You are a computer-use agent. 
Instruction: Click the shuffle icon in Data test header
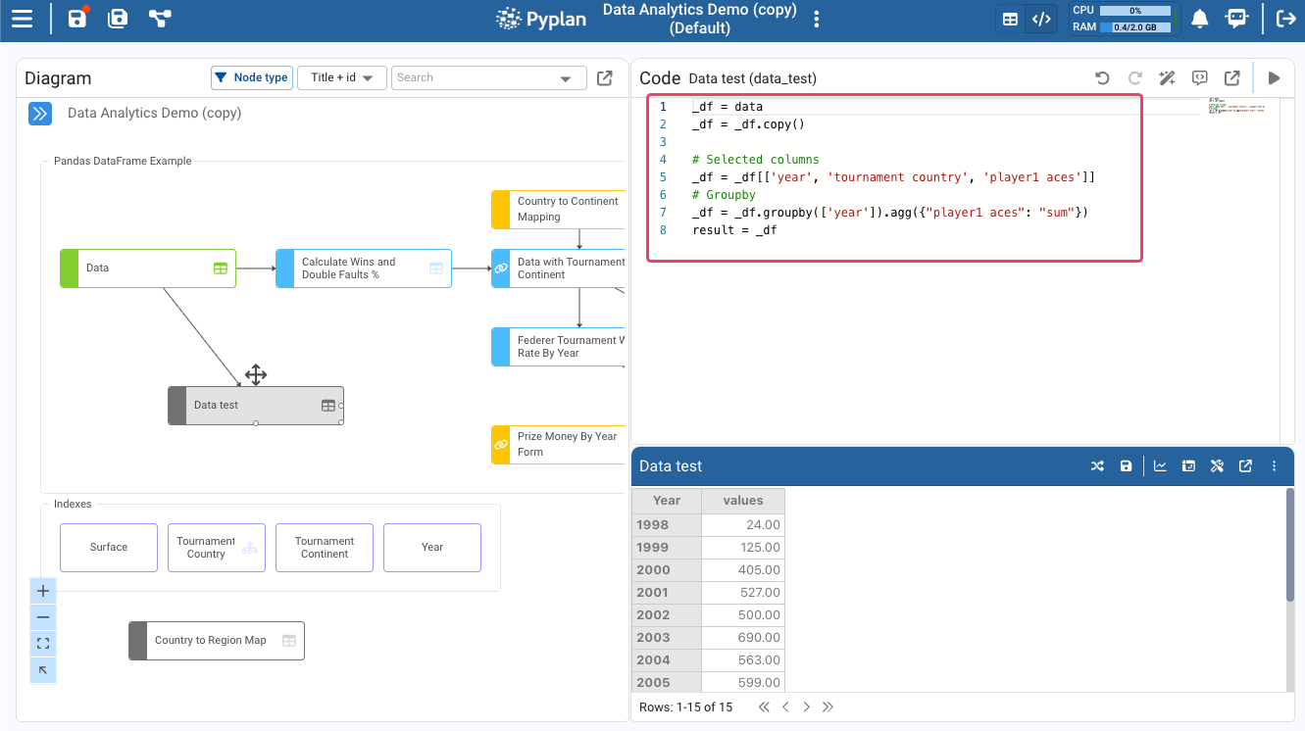coord(1097,466)
